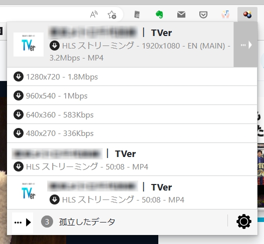Open the settings gear in the popup

[244, 221]
